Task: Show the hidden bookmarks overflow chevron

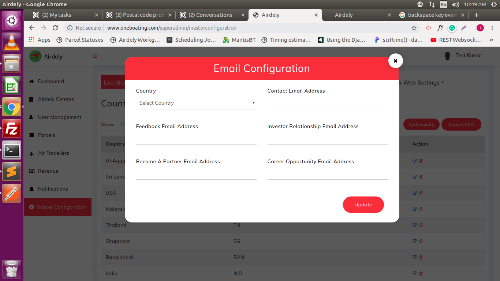Action: pyautogui.click(x=491, y=40)
